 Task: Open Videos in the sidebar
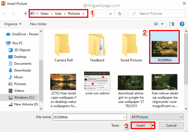[x=16, y=91]
